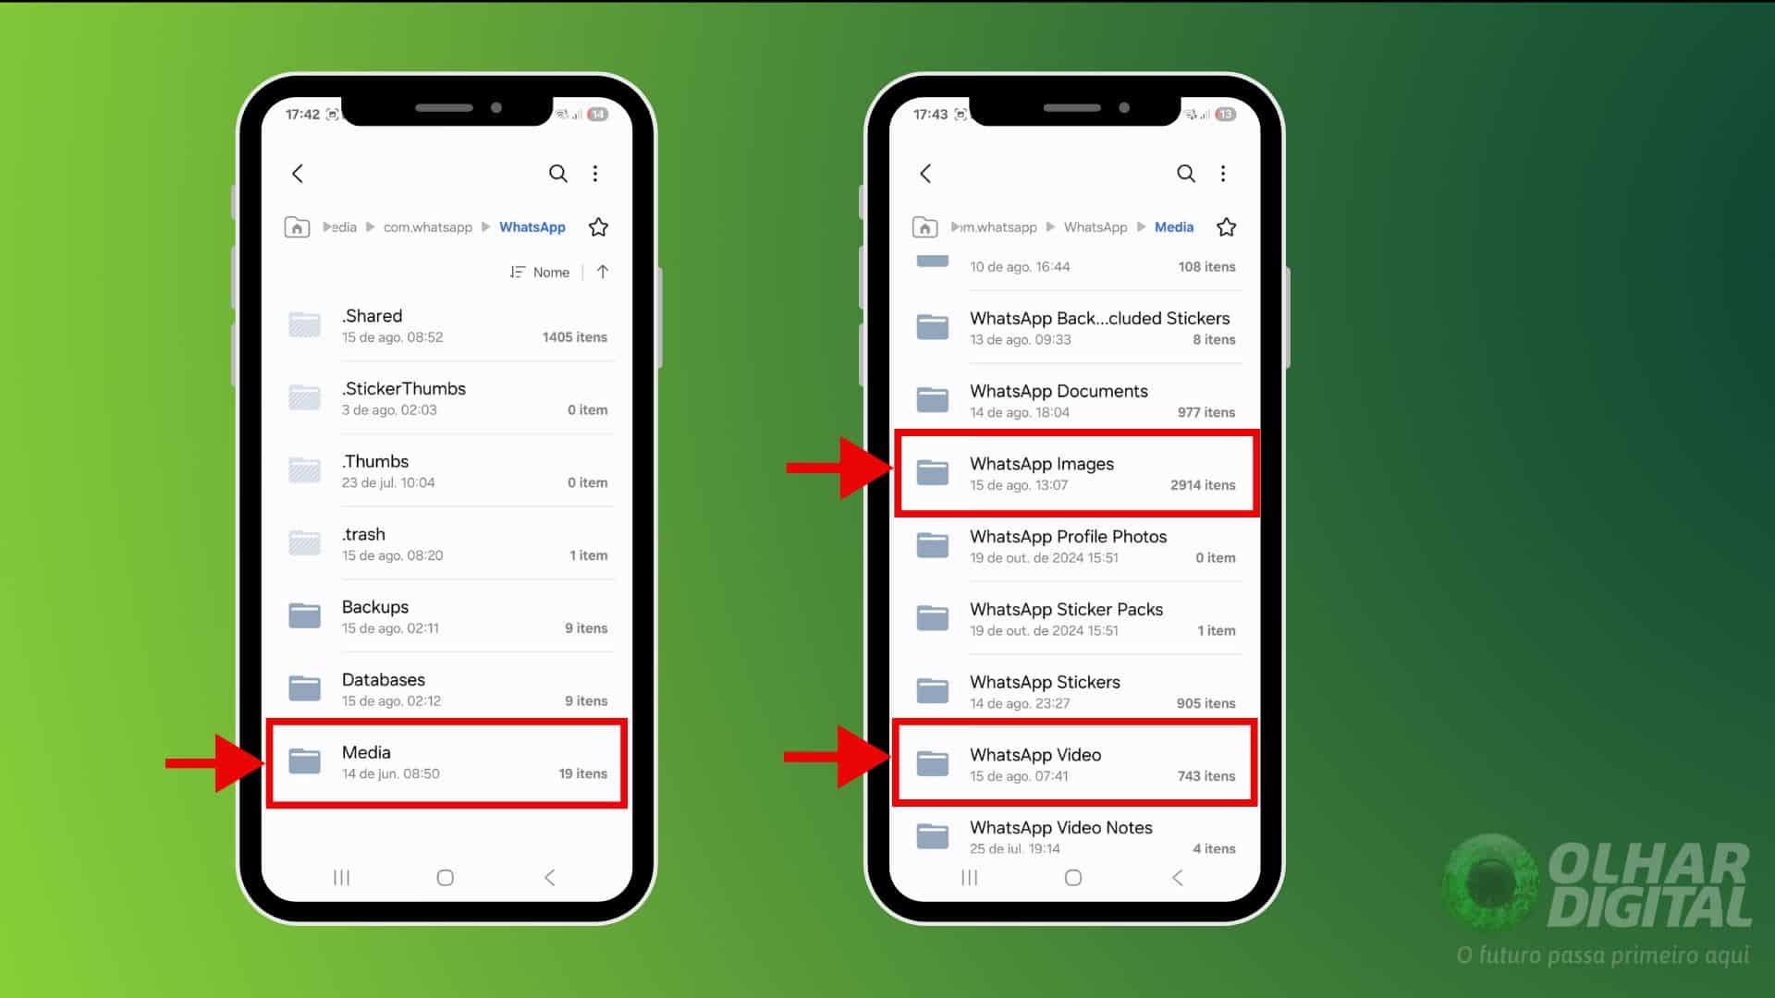Click the '1405 itens' count of .Shared
Viewport: 1775px width, 998px height.
[574, 337]
